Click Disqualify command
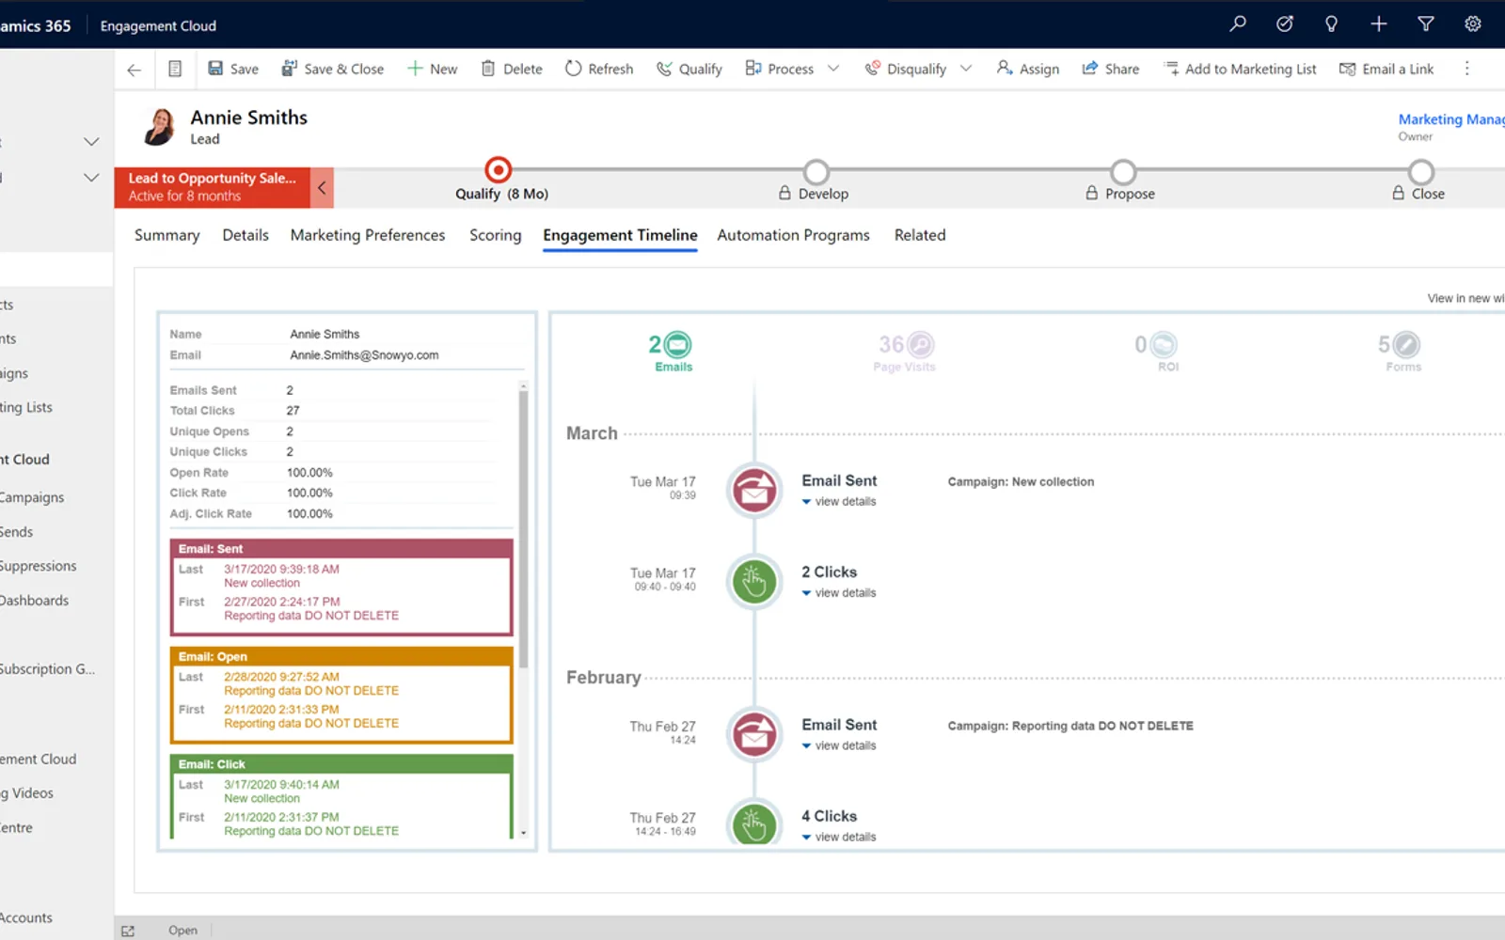This screenshot has width=1505, height=940. 906,69
